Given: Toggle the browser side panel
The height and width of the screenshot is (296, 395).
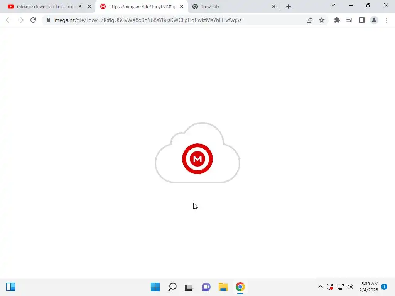Looking at the screenshot, I should pyautogui.click(x=362, y=20).
